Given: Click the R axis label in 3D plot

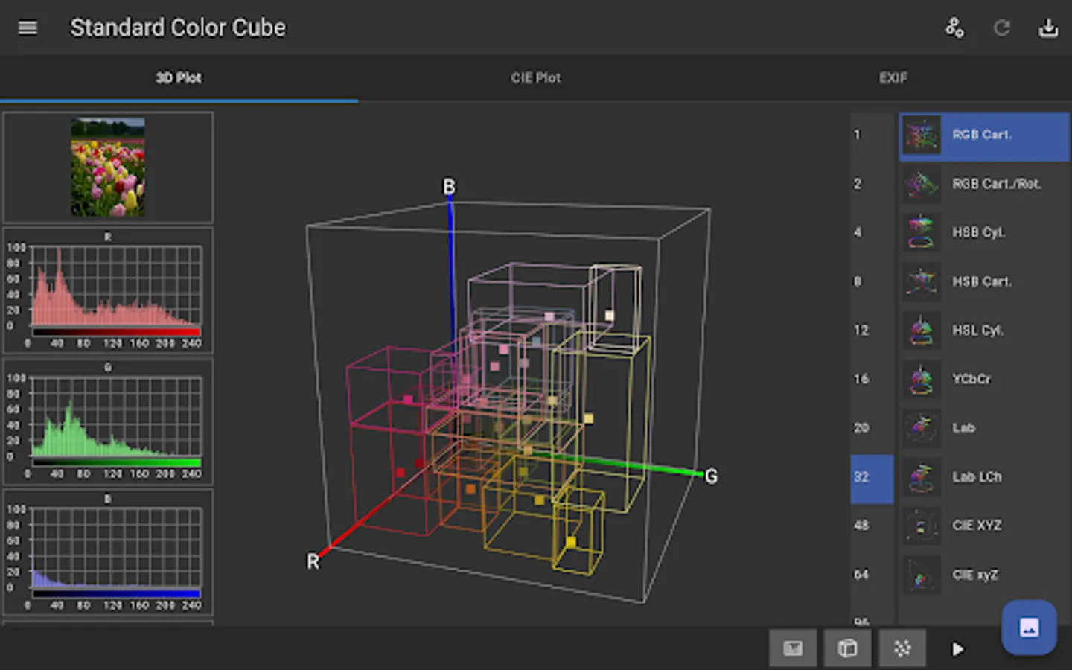Looking at the screenshot, I should (313, 561).
